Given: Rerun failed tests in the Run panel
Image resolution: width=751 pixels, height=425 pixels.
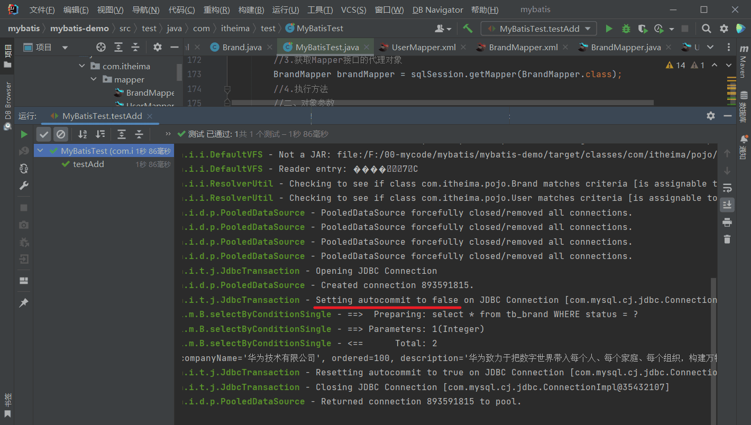Looking at the screenshot, I should point(24,151).
